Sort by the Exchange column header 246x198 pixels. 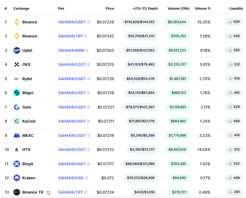click(x=21, y=9)
